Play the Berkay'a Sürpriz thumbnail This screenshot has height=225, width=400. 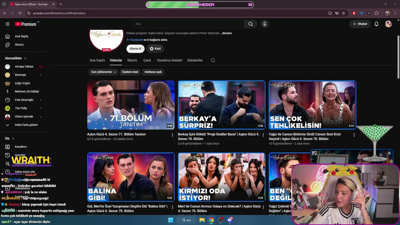pos(222,105)
